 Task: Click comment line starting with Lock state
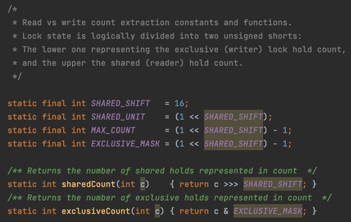click(x=157, y=36)
